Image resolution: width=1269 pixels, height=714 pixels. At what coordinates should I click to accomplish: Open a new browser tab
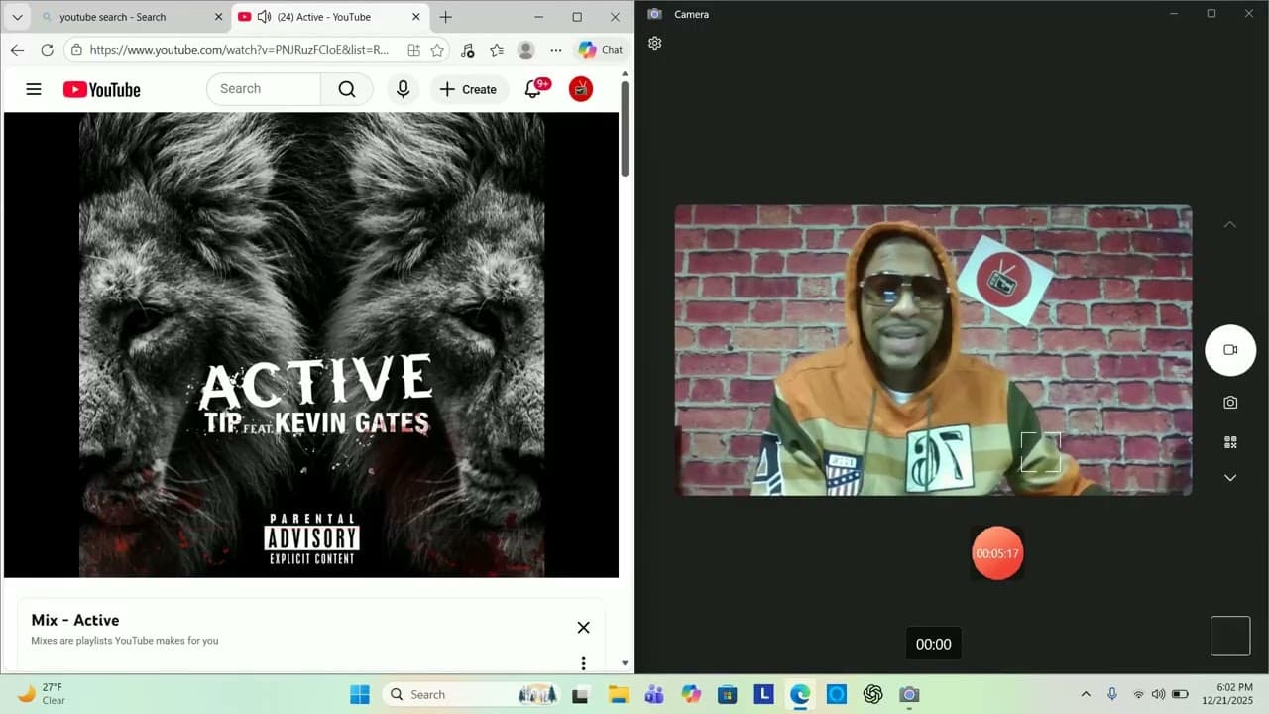tap(446, 17)
